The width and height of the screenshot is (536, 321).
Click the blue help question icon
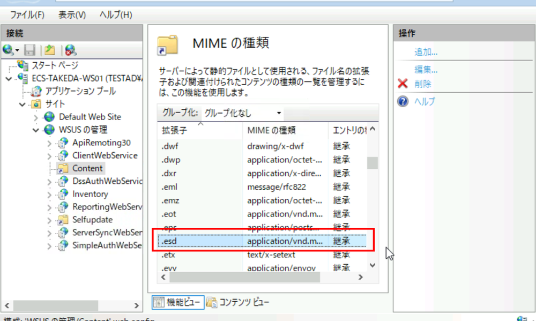pos(403,101)
